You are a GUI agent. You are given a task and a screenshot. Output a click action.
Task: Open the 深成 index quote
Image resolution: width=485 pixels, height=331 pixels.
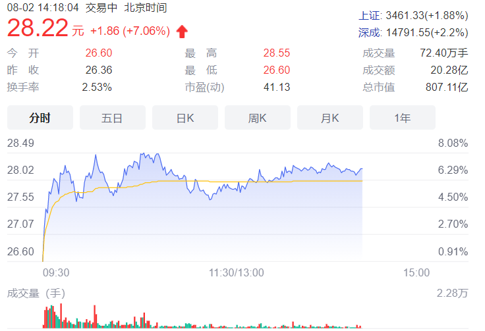(x=413, y=32)
